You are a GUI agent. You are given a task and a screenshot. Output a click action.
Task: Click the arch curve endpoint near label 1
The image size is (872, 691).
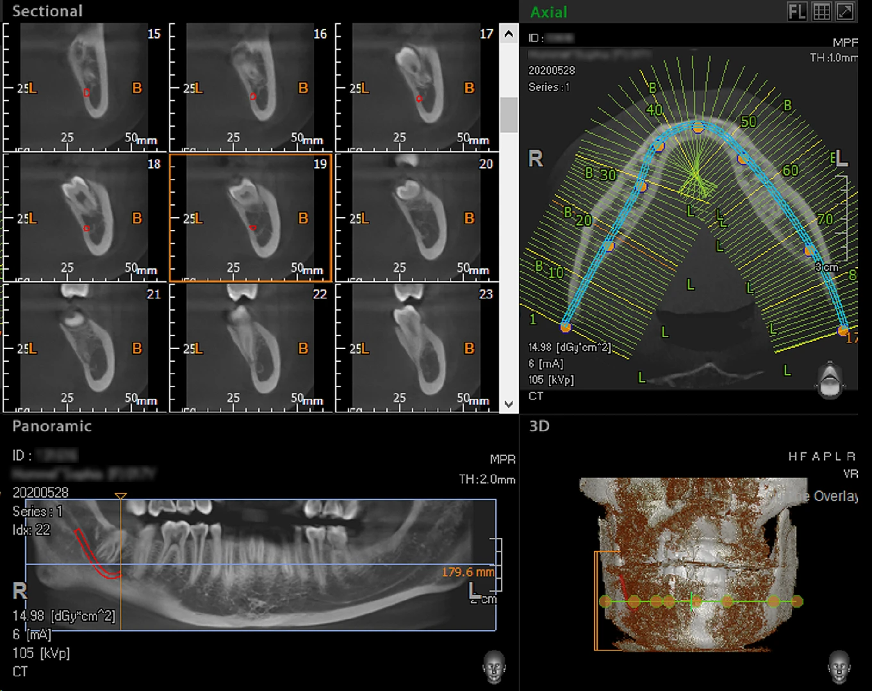point(565,327)
